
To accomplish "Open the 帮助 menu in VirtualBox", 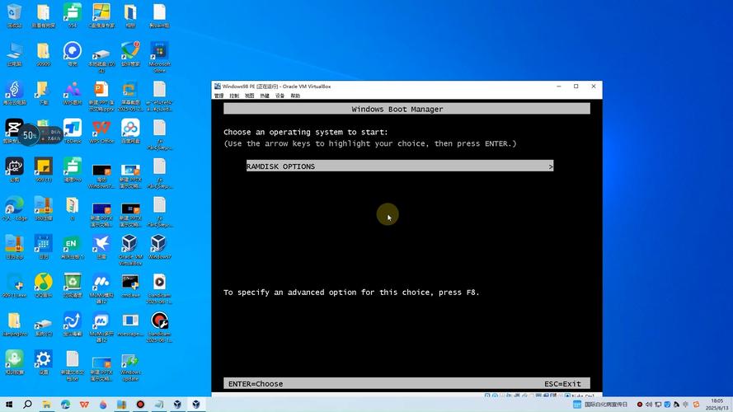I will tap(295, 96).
